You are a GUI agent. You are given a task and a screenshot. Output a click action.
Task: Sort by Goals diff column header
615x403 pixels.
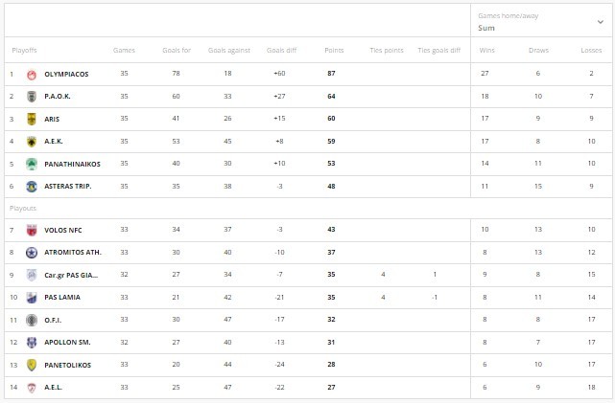282,50
